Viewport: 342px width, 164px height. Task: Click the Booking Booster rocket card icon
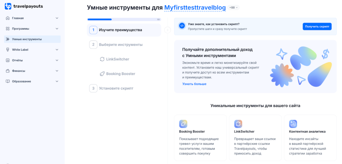(183, 124)
